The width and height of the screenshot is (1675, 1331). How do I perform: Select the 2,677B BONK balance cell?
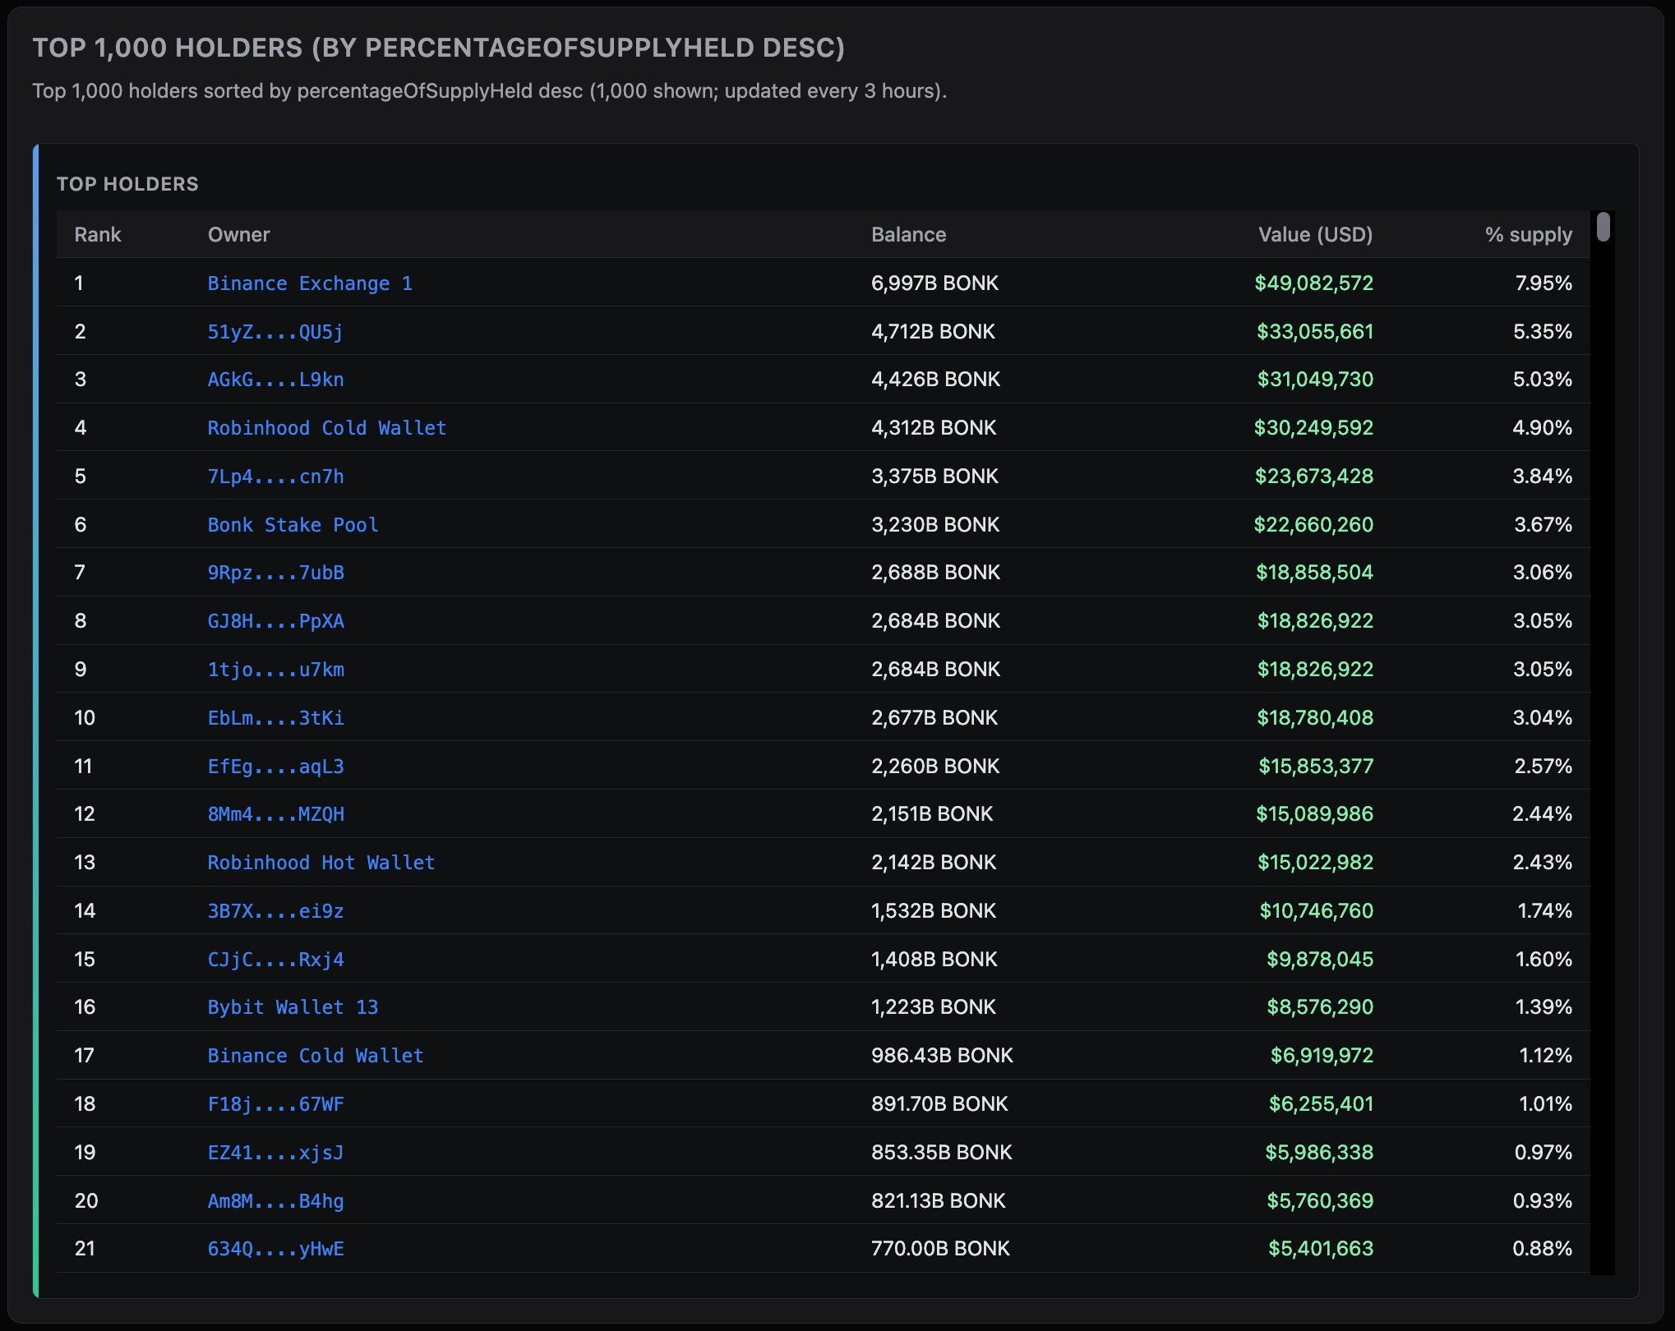[934, 718]
